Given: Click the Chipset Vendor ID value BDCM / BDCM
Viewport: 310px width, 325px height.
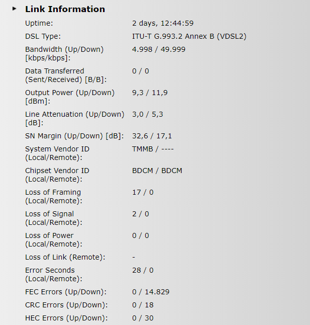Looking at the screenshot, I should click(x=157, y=171).
